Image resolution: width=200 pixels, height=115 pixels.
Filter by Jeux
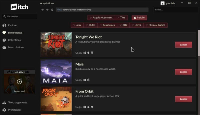pos(77,25)
